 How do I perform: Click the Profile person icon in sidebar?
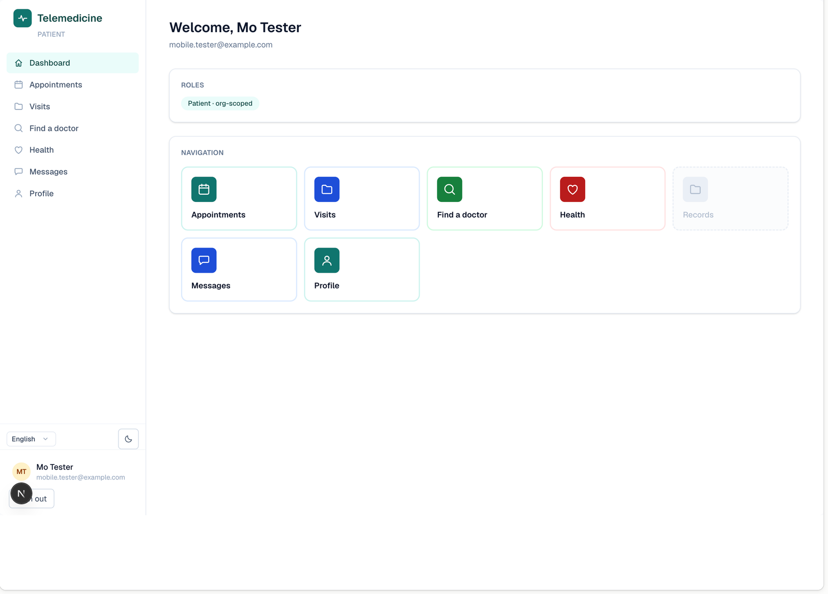pyautogui.click(x=19, y=194)
